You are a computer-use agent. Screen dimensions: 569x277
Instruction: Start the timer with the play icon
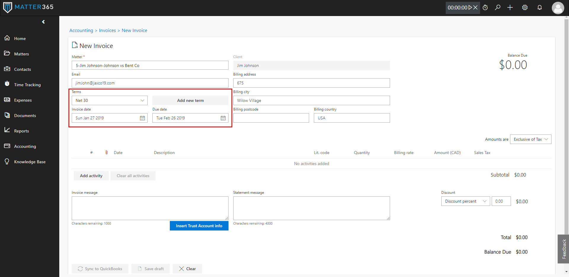pyautogui.click(x=470, y=8)
